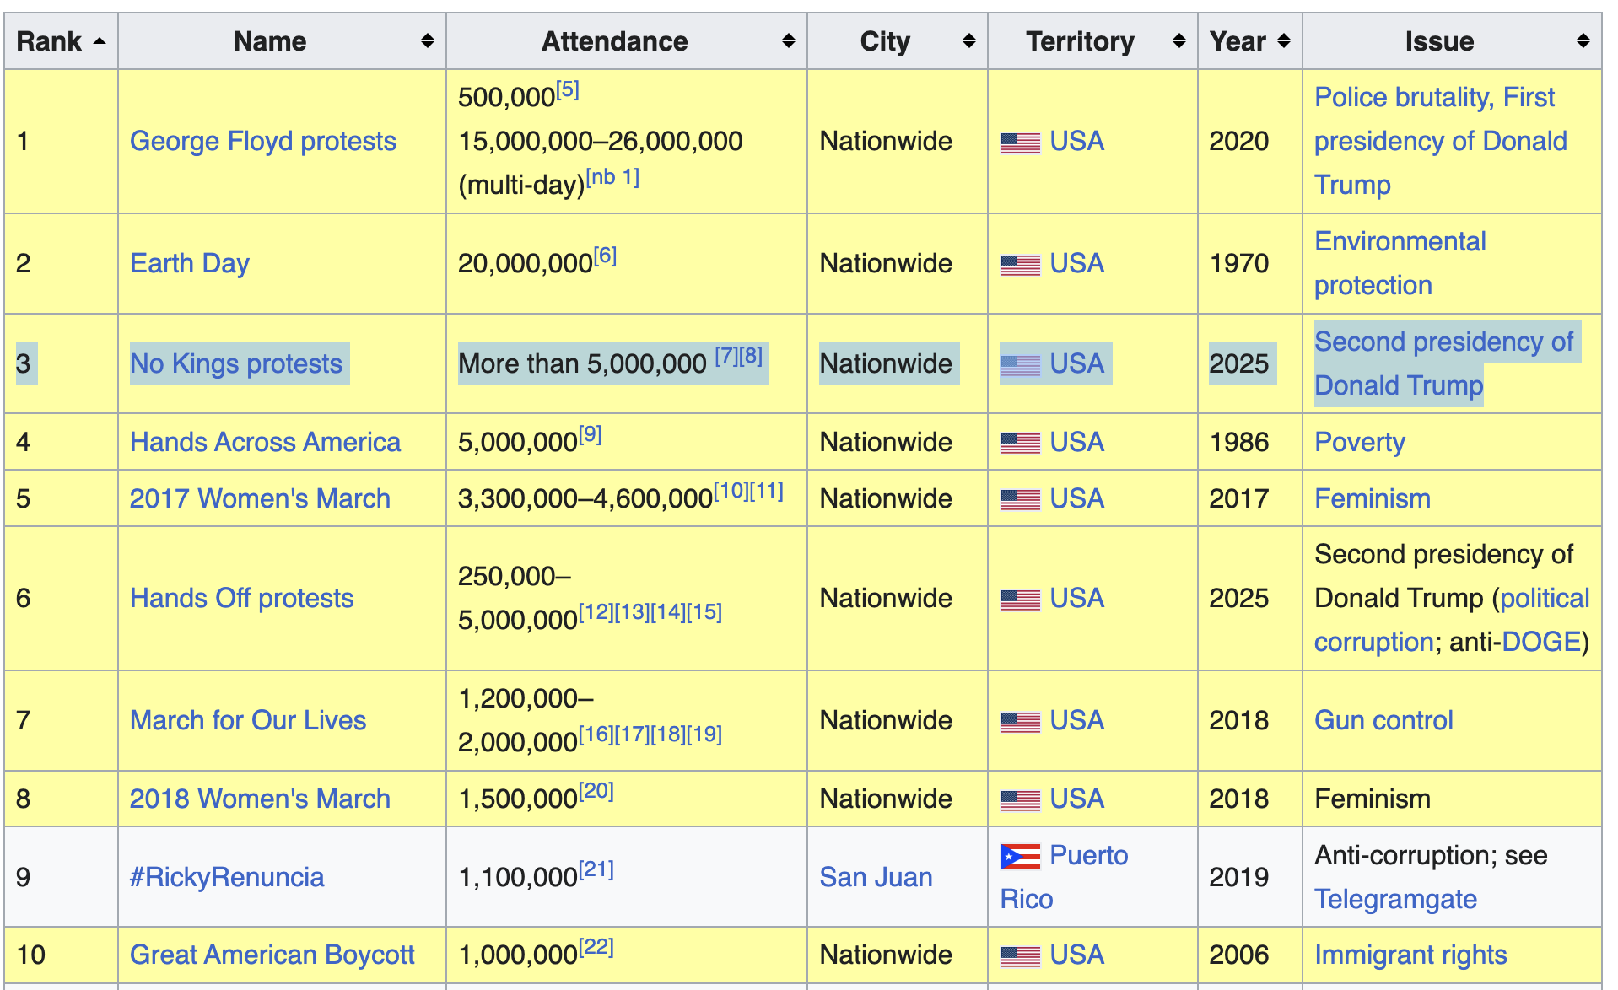Open the USA link in Great American Boycott row
This screenshot has height=990, width=1618.
click(x=1077, y=955)
